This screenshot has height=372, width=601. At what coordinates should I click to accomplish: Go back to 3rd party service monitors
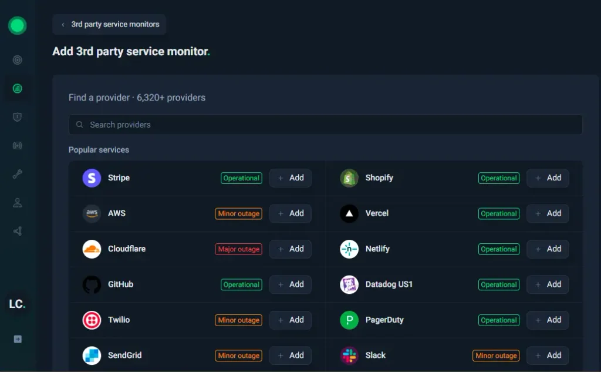point(109,25)
